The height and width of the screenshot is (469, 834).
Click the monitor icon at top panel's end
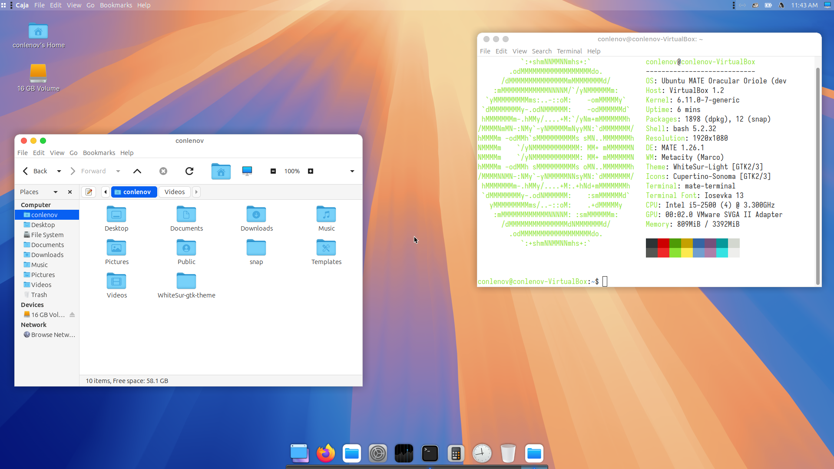827,5
